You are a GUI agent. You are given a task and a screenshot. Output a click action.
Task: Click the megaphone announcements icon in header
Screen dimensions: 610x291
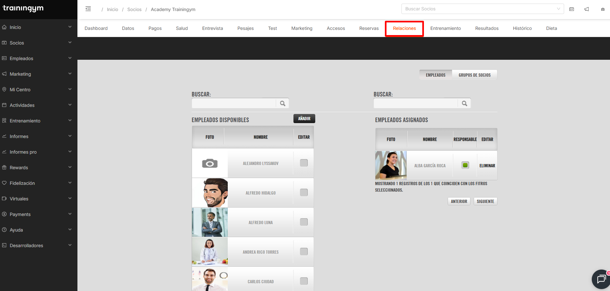point(587,9)
